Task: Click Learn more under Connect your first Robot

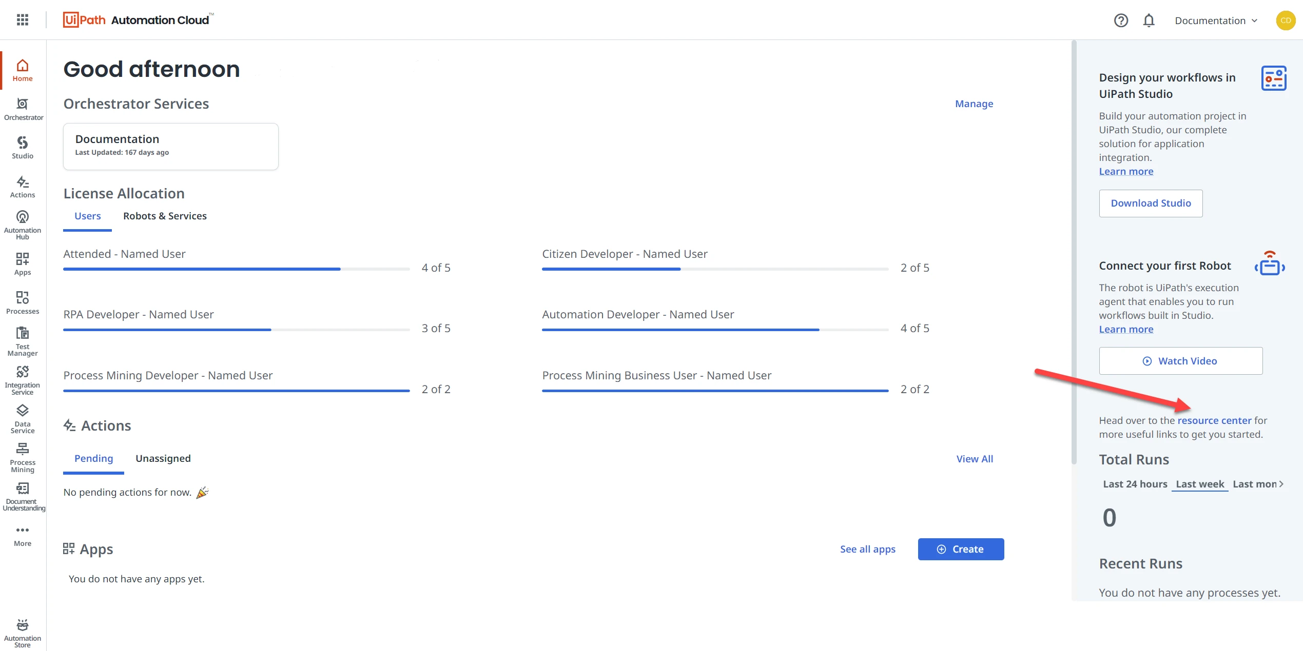Action: tap(1126, 330)
